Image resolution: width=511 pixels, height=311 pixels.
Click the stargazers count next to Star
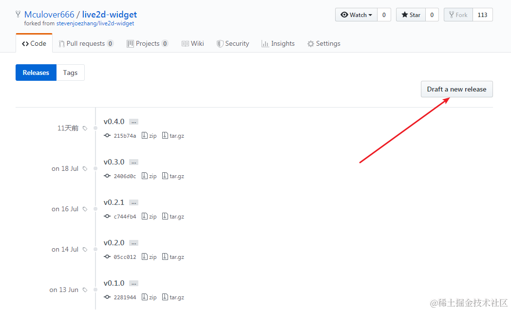coord(432,15)
